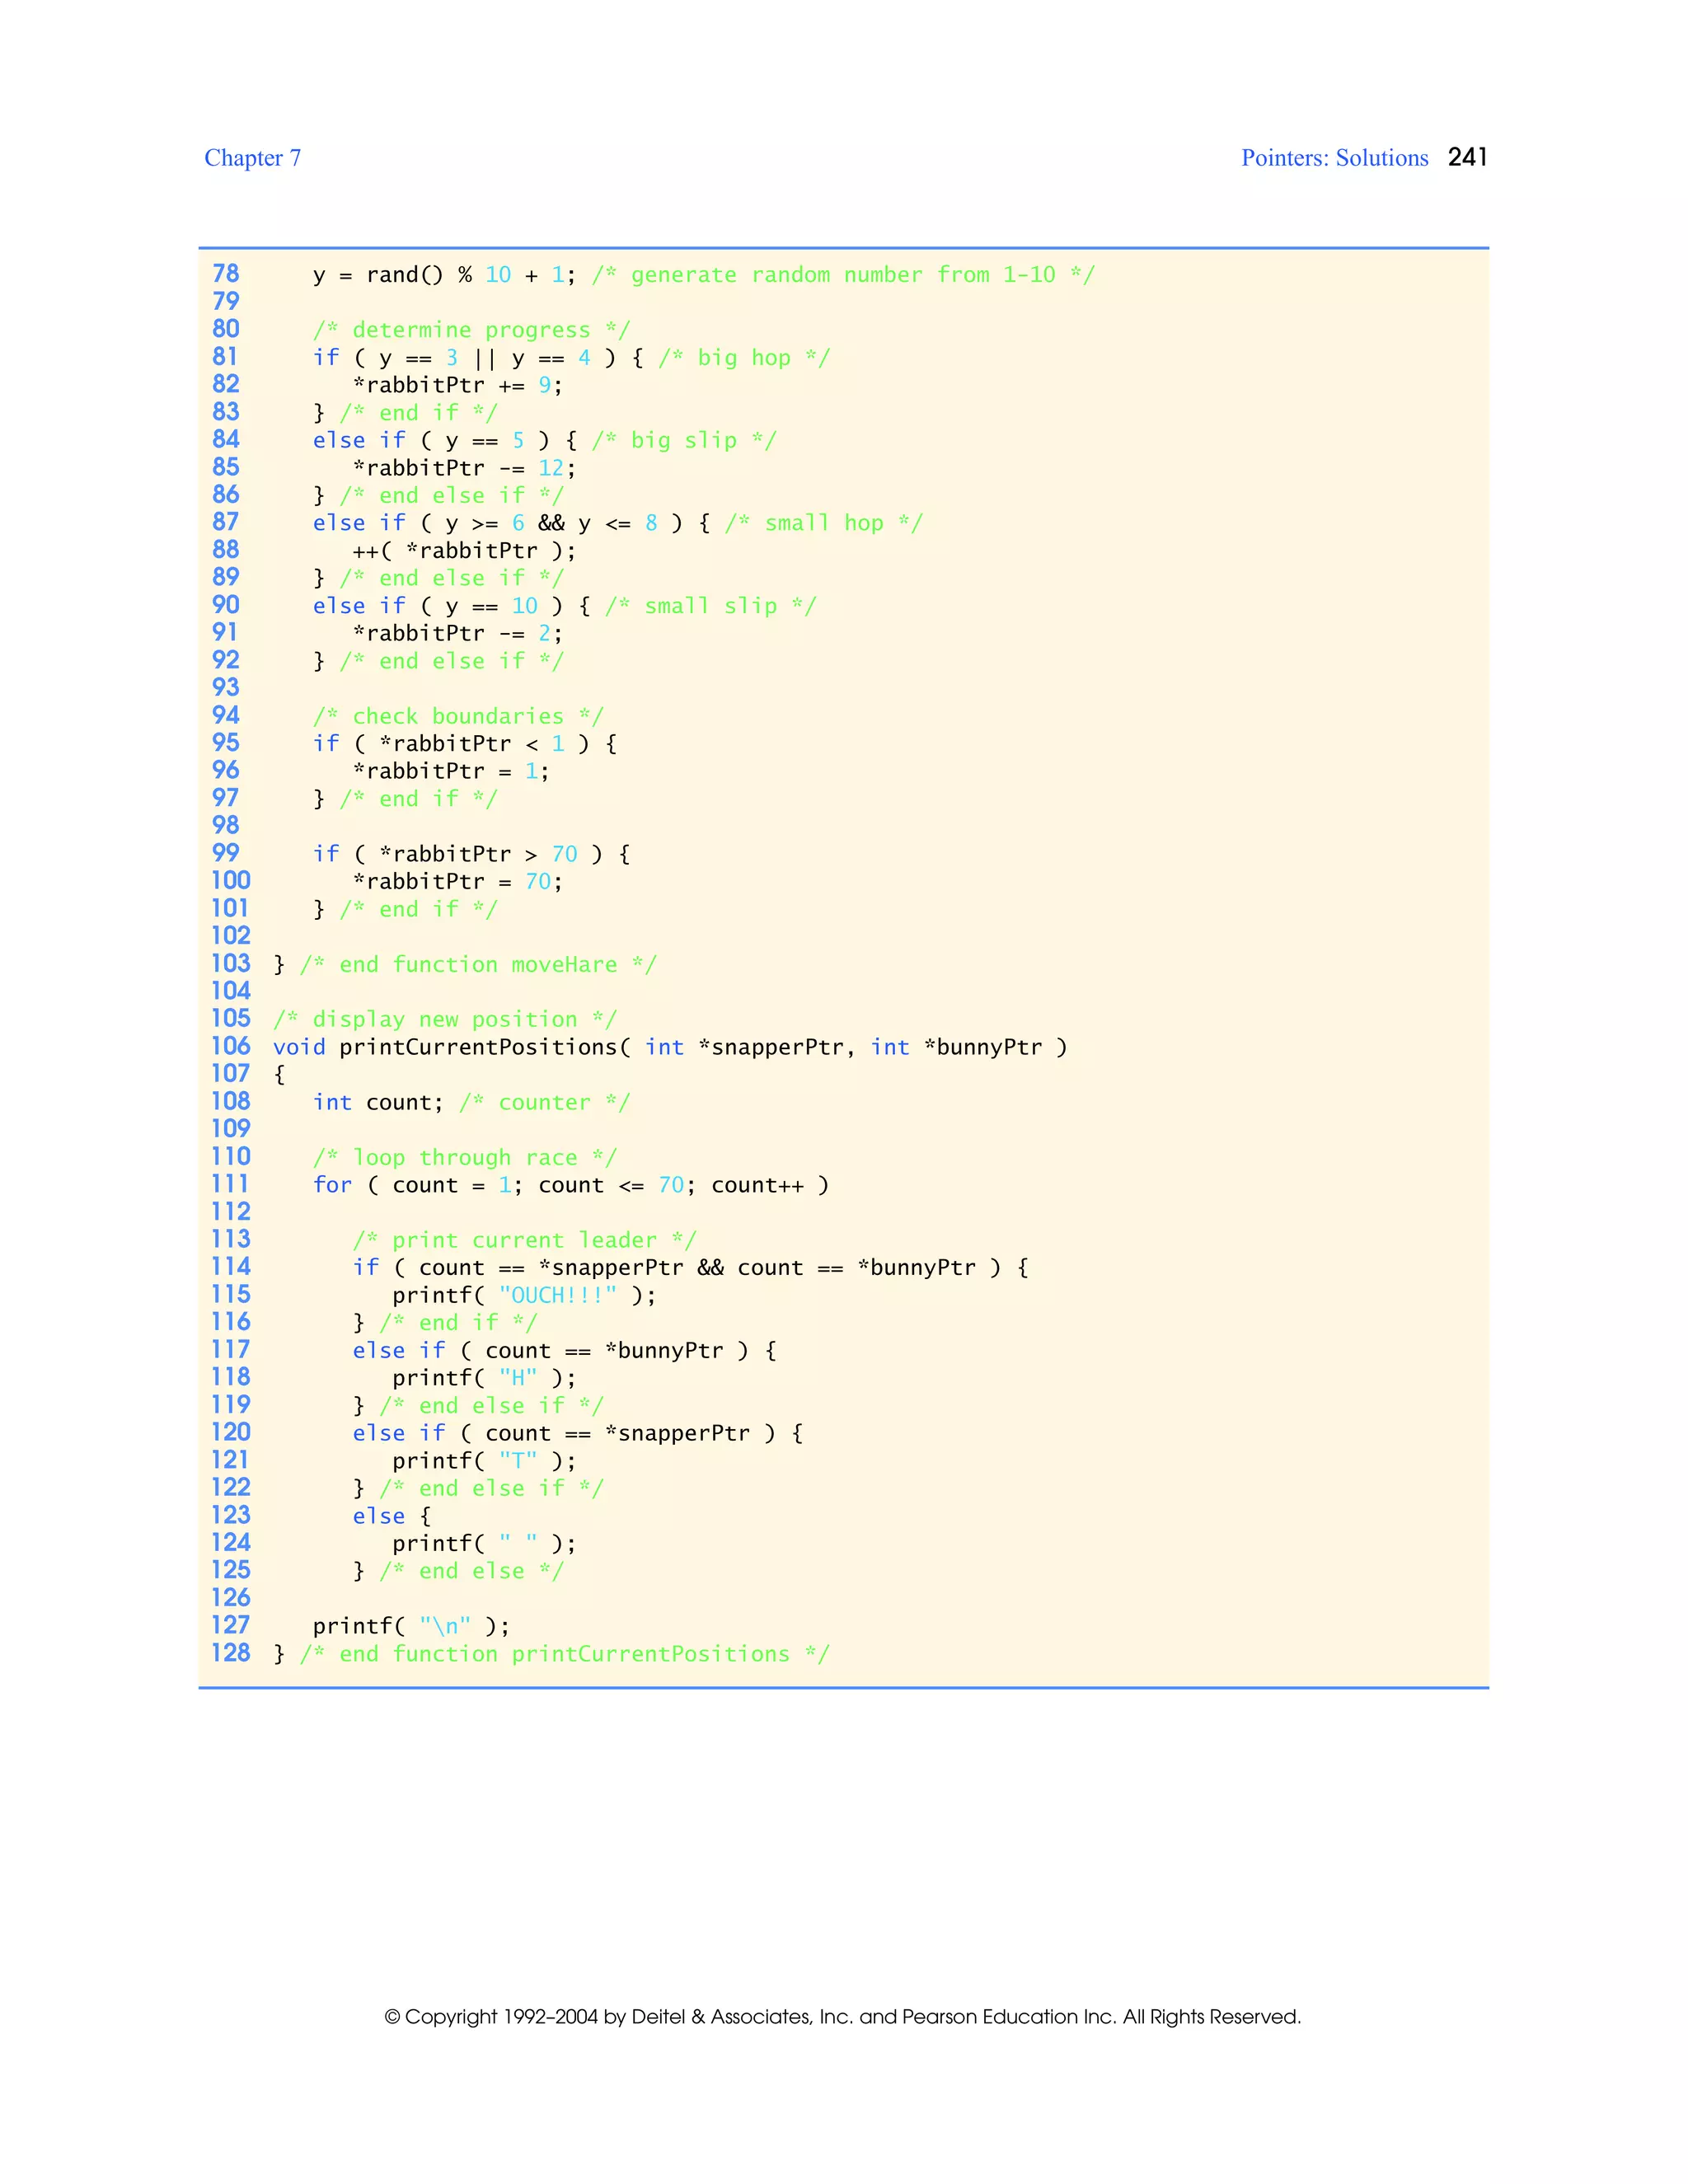The height and width of the screenshot is (2184, 1688).
Task: Click the 'small slip' comment
Action: (710, 606)
